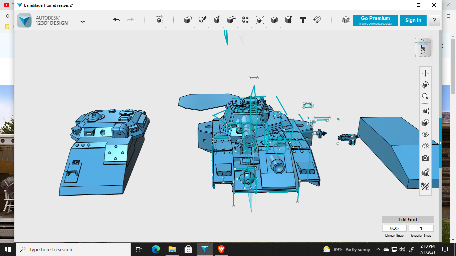
Task: Open Task View on taskbar
Action: point(139,249)
